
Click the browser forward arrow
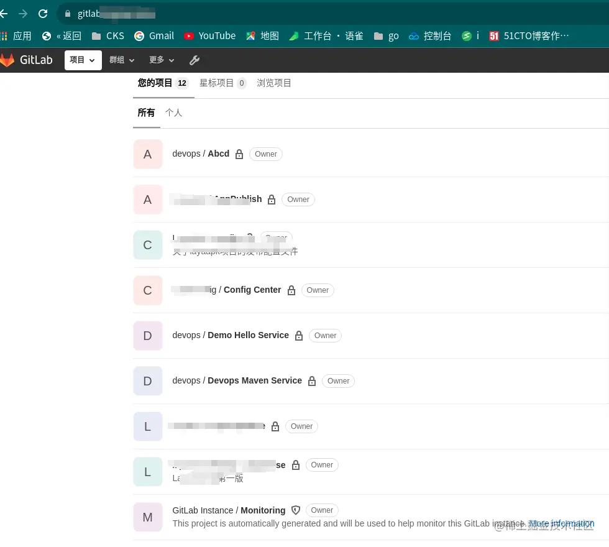(24, 14)
